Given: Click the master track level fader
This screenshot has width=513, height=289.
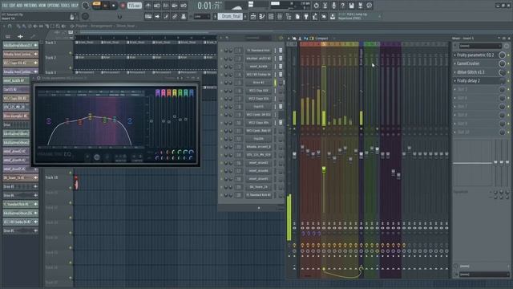Looking at the screenshot, I should pos(294,155).
